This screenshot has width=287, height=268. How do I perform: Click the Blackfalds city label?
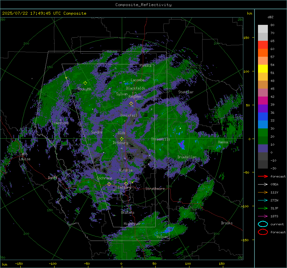(136, 88)
